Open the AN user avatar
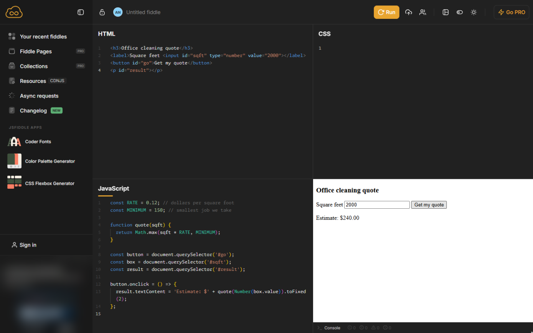Viewport: 533px width, 333px height. click(x=118, y=12)
